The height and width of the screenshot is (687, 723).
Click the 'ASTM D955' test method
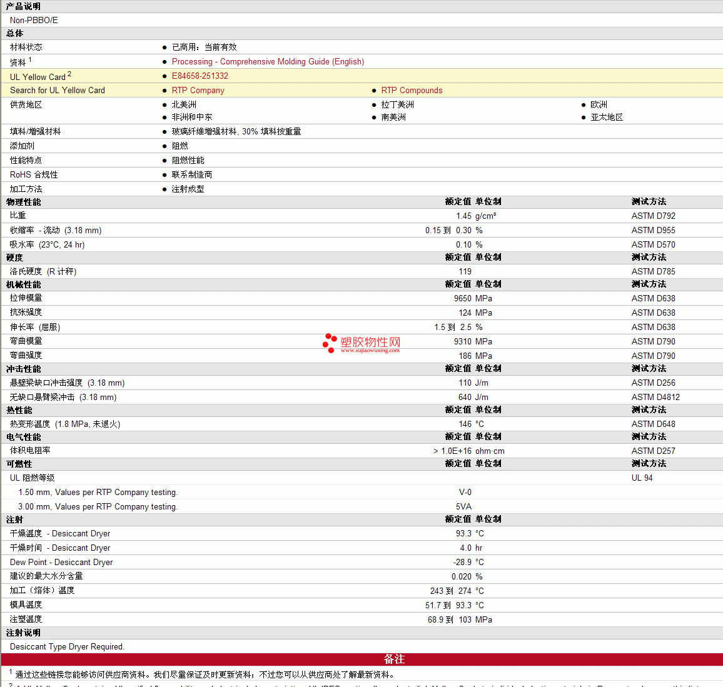pos(654,230)
